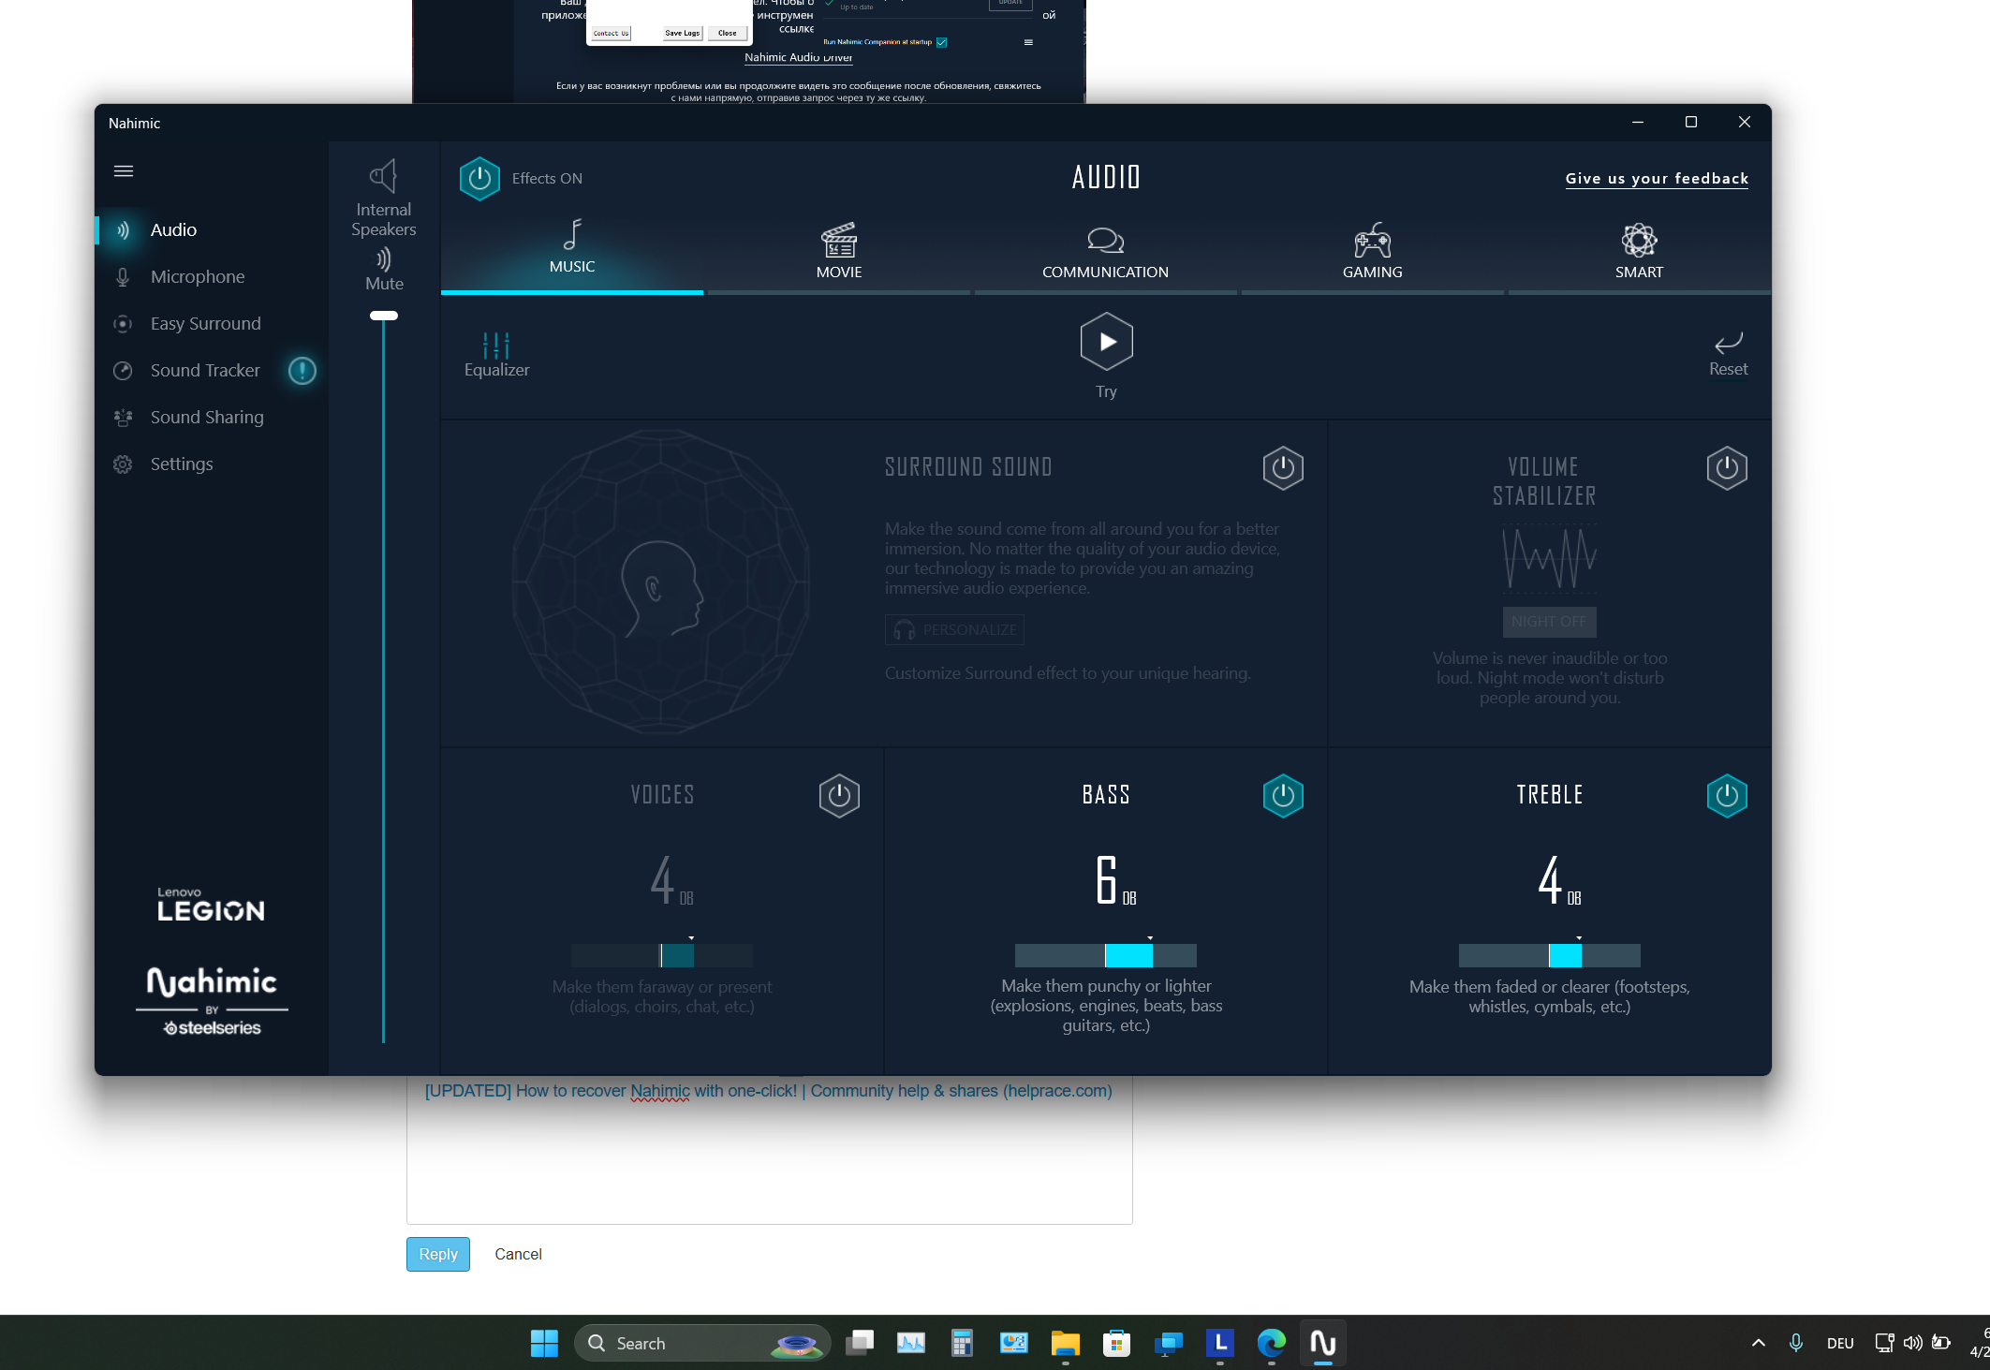Select the Internal Speakers device icon
This screenshot has width=1990, height=1370.
pyautogui.click(x=383, y=176)
